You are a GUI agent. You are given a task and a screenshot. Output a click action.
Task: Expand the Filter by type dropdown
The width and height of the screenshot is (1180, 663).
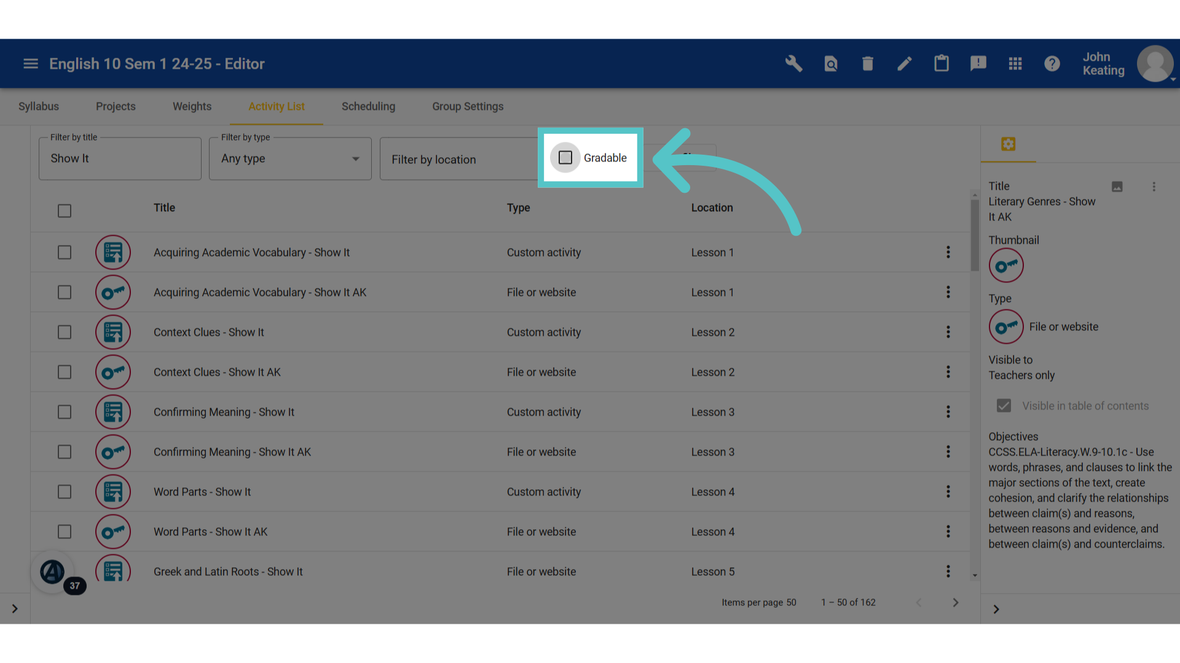pyautogui.click(x=290, y=159)
